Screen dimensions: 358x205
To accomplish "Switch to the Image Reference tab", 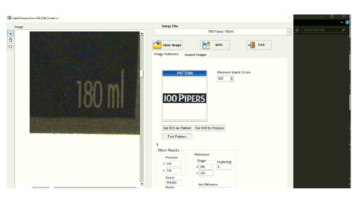I will [166, 54].
